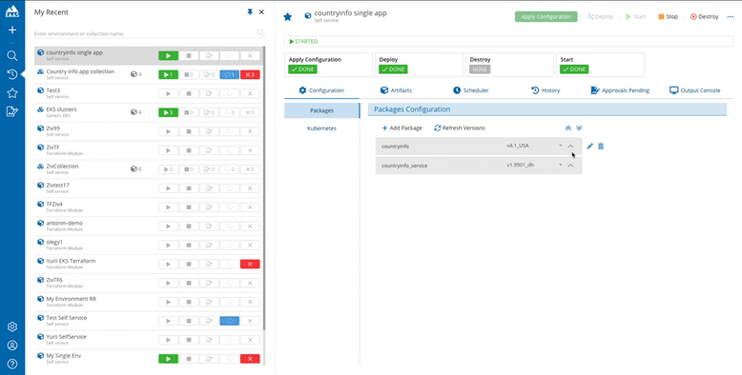The height and width of the screenshot is (375, 742).
Task: Click the Deploy DONE status badge
Action: [393, 69]
